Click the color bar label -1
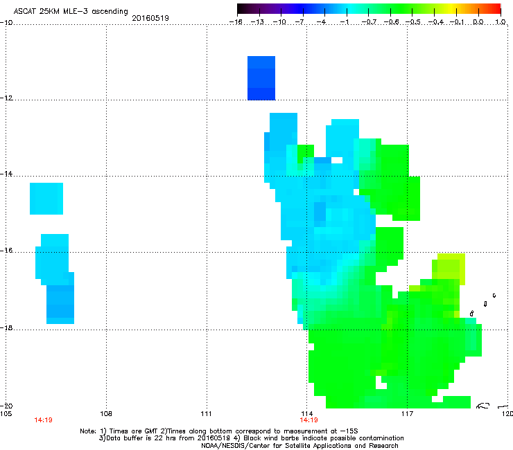Screen dimensions: 513x450 pyautogui.click(x=344, y=22)
